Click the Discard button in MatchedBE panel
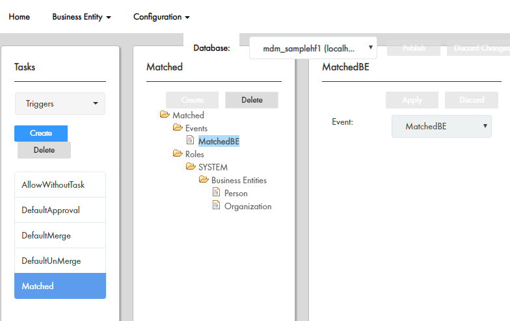 pos(472,100)
